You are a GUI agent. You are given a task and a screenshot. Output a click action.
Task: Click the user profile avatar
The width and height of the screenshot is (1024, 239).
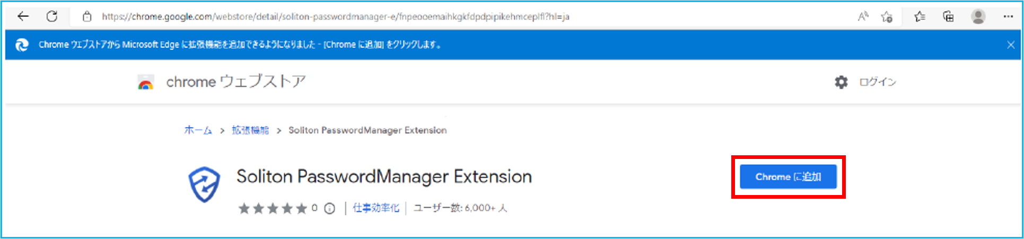[x=978, y=16]
